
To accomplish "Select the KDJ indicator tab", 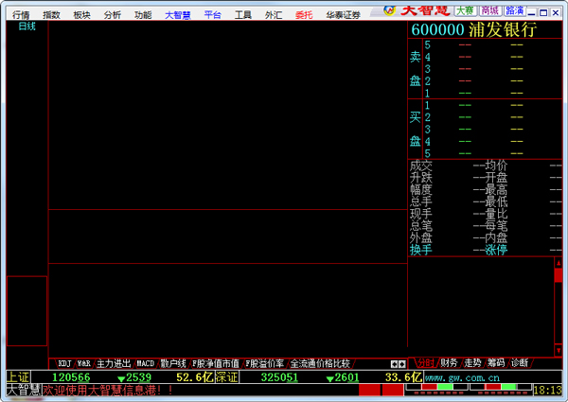I will click(64, 363).
